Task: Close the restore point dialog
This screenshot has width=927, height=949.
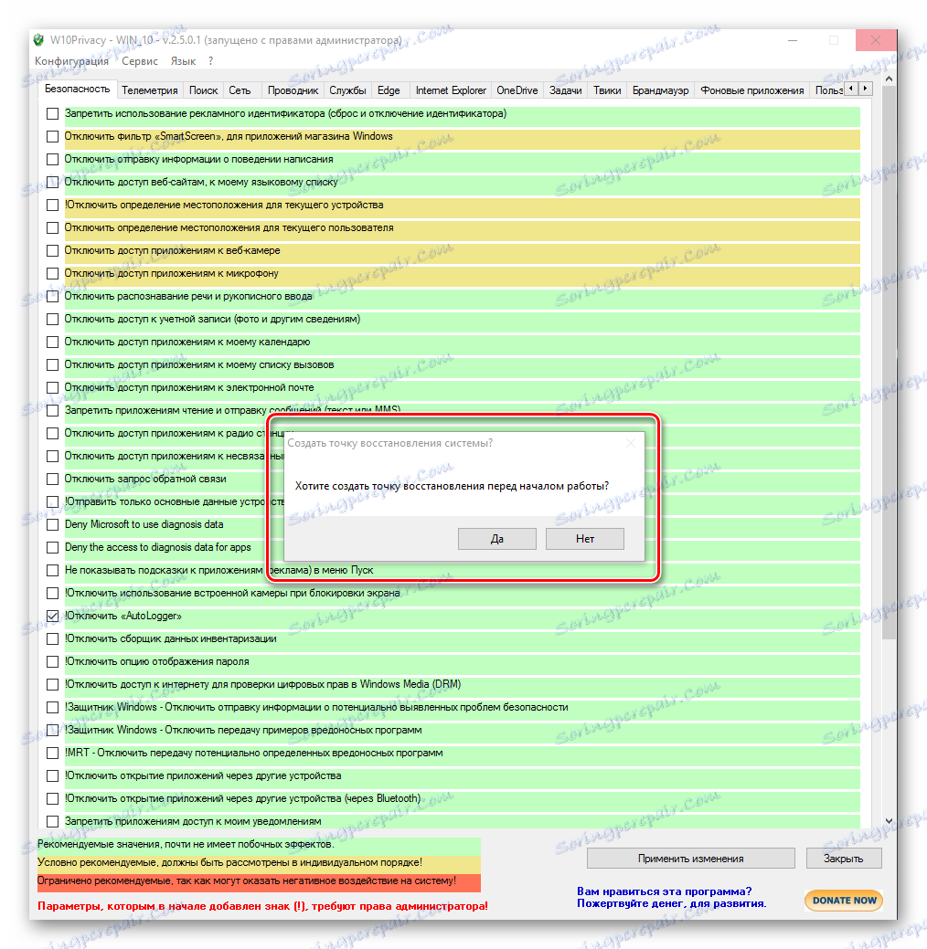Action: tap(629, 442)
